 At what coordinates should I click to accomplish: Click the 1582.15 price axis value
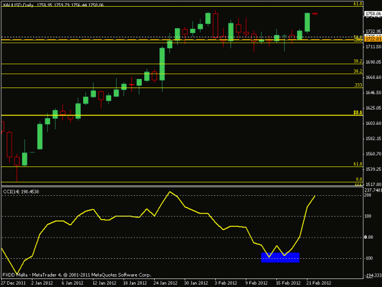(373, 139)
